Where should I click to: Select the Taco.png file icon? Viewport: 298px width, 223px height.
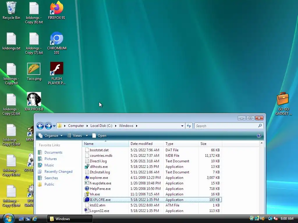coord(34,72)
